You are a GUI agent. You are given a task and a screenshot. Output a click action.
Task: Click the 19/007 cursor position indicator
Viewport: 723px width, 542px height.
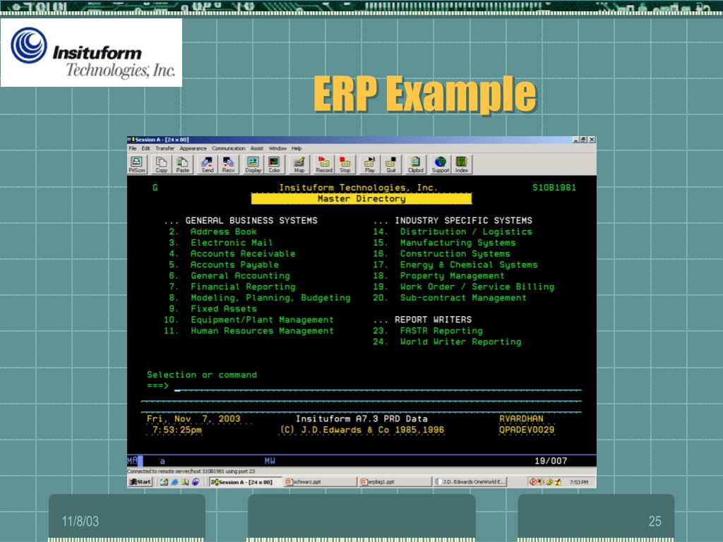tap(551, 461)
